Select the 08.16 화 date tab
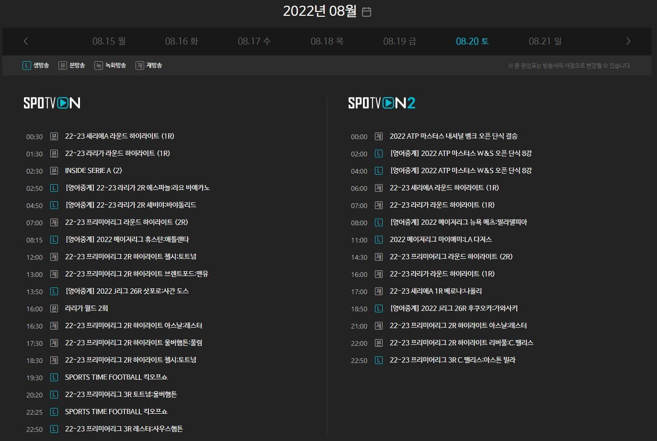Image resolution: width=657 pixels, height=441 pixels. 181,41
